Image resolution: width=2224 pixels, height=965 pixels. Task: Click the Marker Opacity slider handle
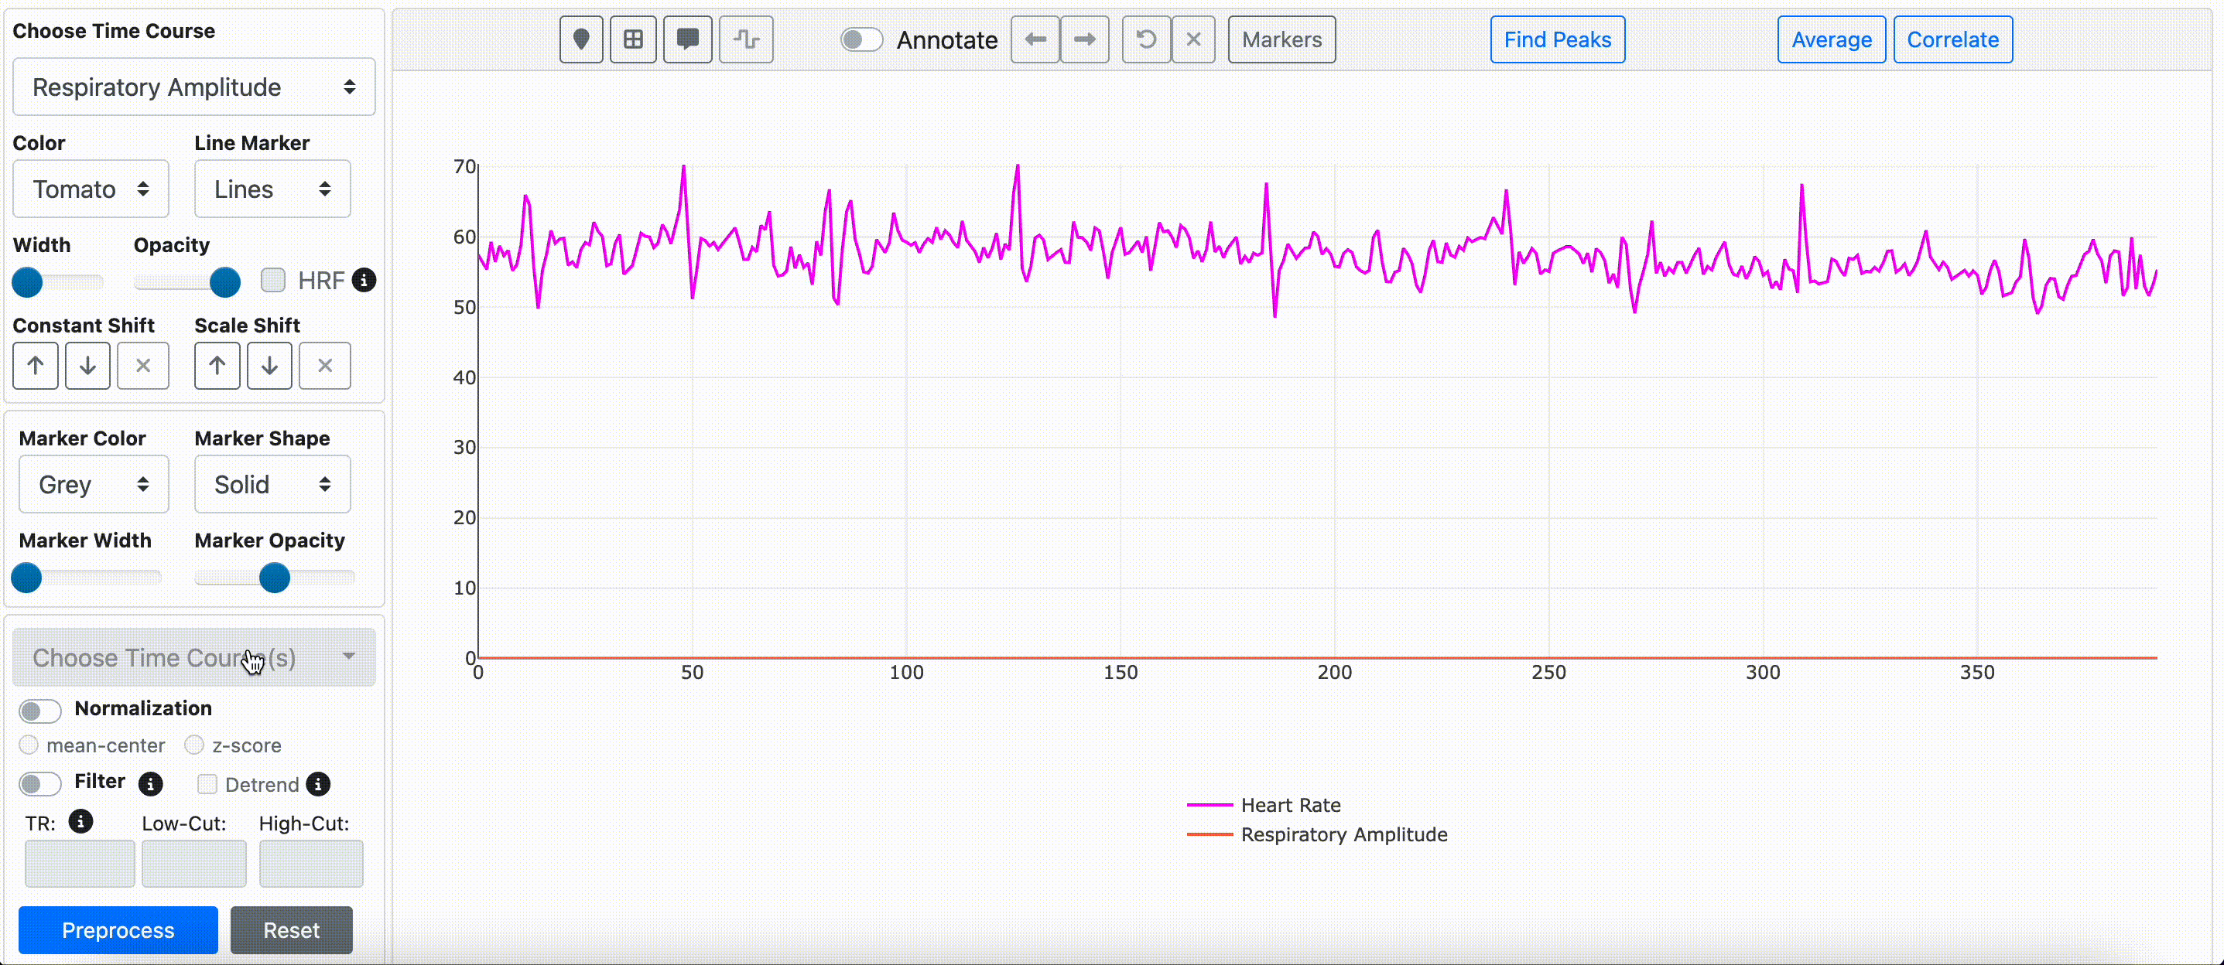coord(275,578)
